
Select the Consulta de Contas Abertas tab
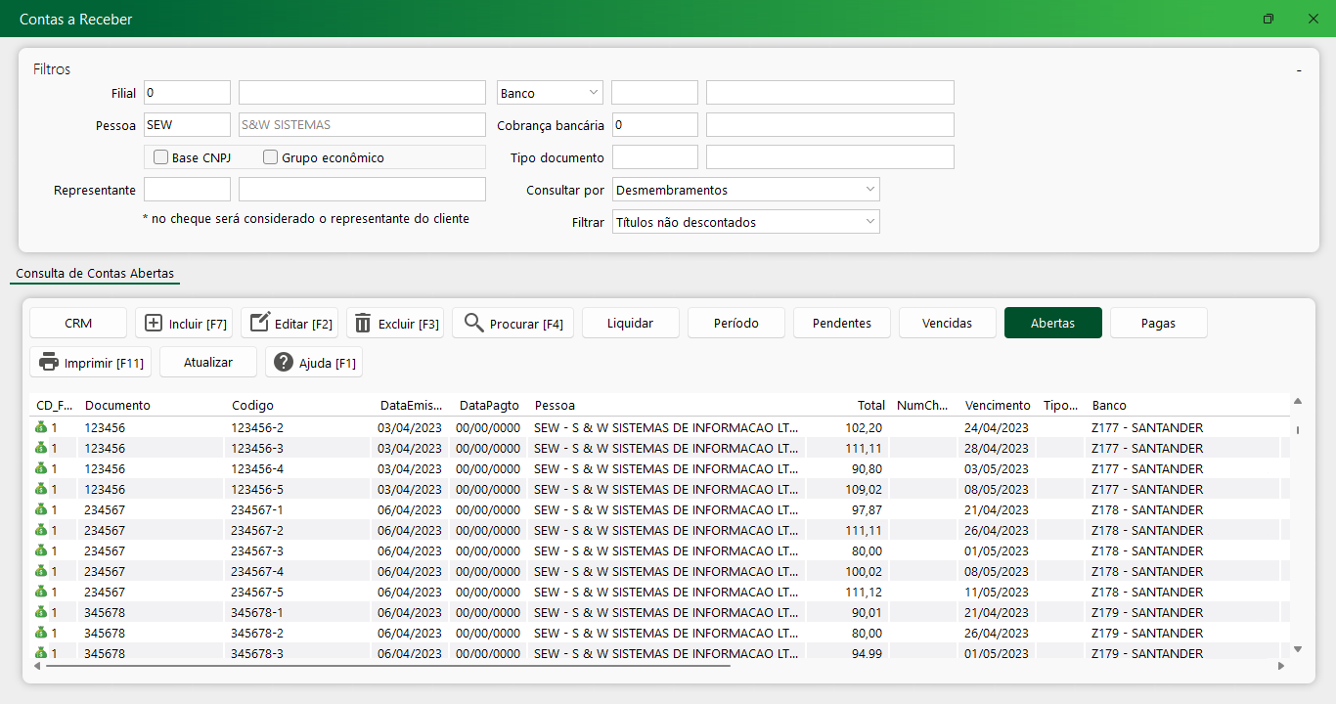(95, 274)
